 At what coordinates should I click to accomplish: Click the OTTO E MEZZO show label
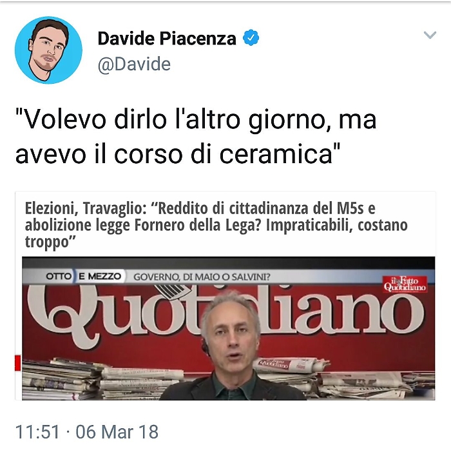pos(83,276)
